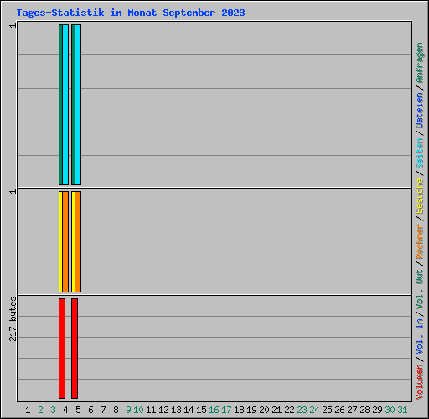The image size is (429, 419).
Task: Click the 'Besuche' legend label
Action: 420,196
